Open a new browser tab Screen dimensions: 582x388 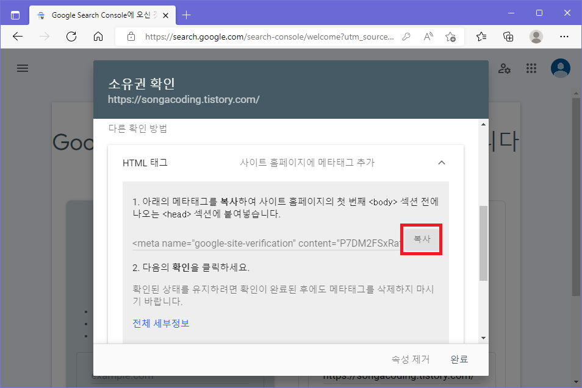pos(186,15)
